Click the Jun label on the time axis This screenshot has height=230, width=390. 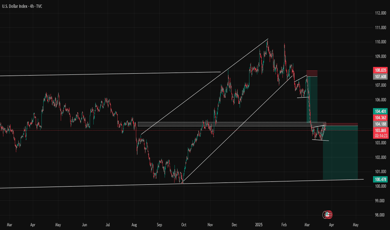click(84, 225)
